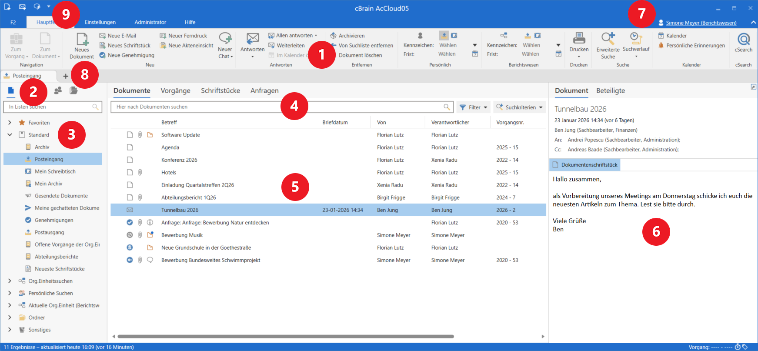
Task: Open Neue Akteneinsicht
Action: [186, 45]
